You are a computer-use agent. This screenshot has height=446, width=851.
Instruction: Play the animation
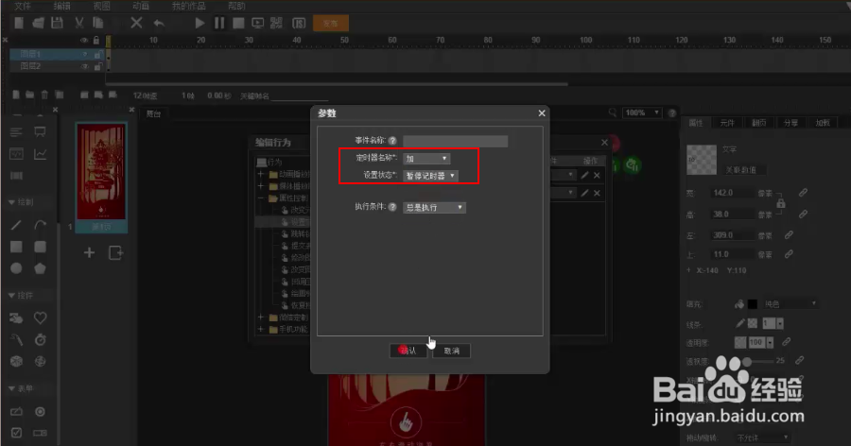click(x=200, y=23)
